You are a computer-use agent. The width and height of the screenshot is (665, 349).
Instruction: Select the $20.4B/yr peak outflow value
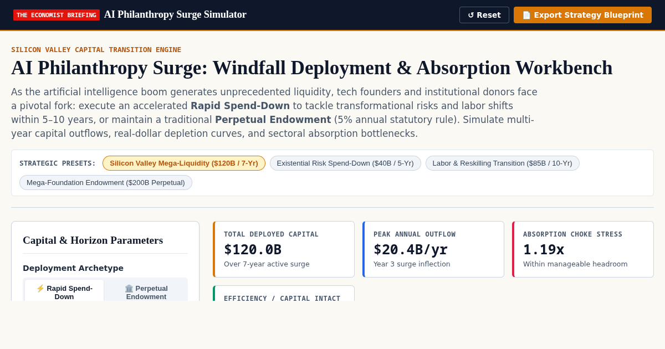pos(411,249)
